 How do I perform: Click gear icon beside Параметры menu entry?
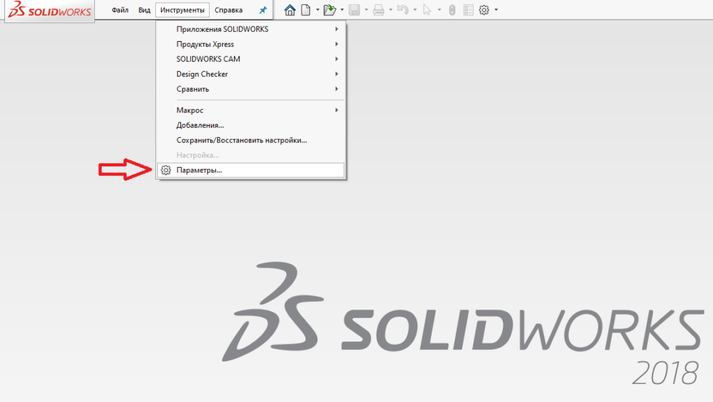click(166, 170)
